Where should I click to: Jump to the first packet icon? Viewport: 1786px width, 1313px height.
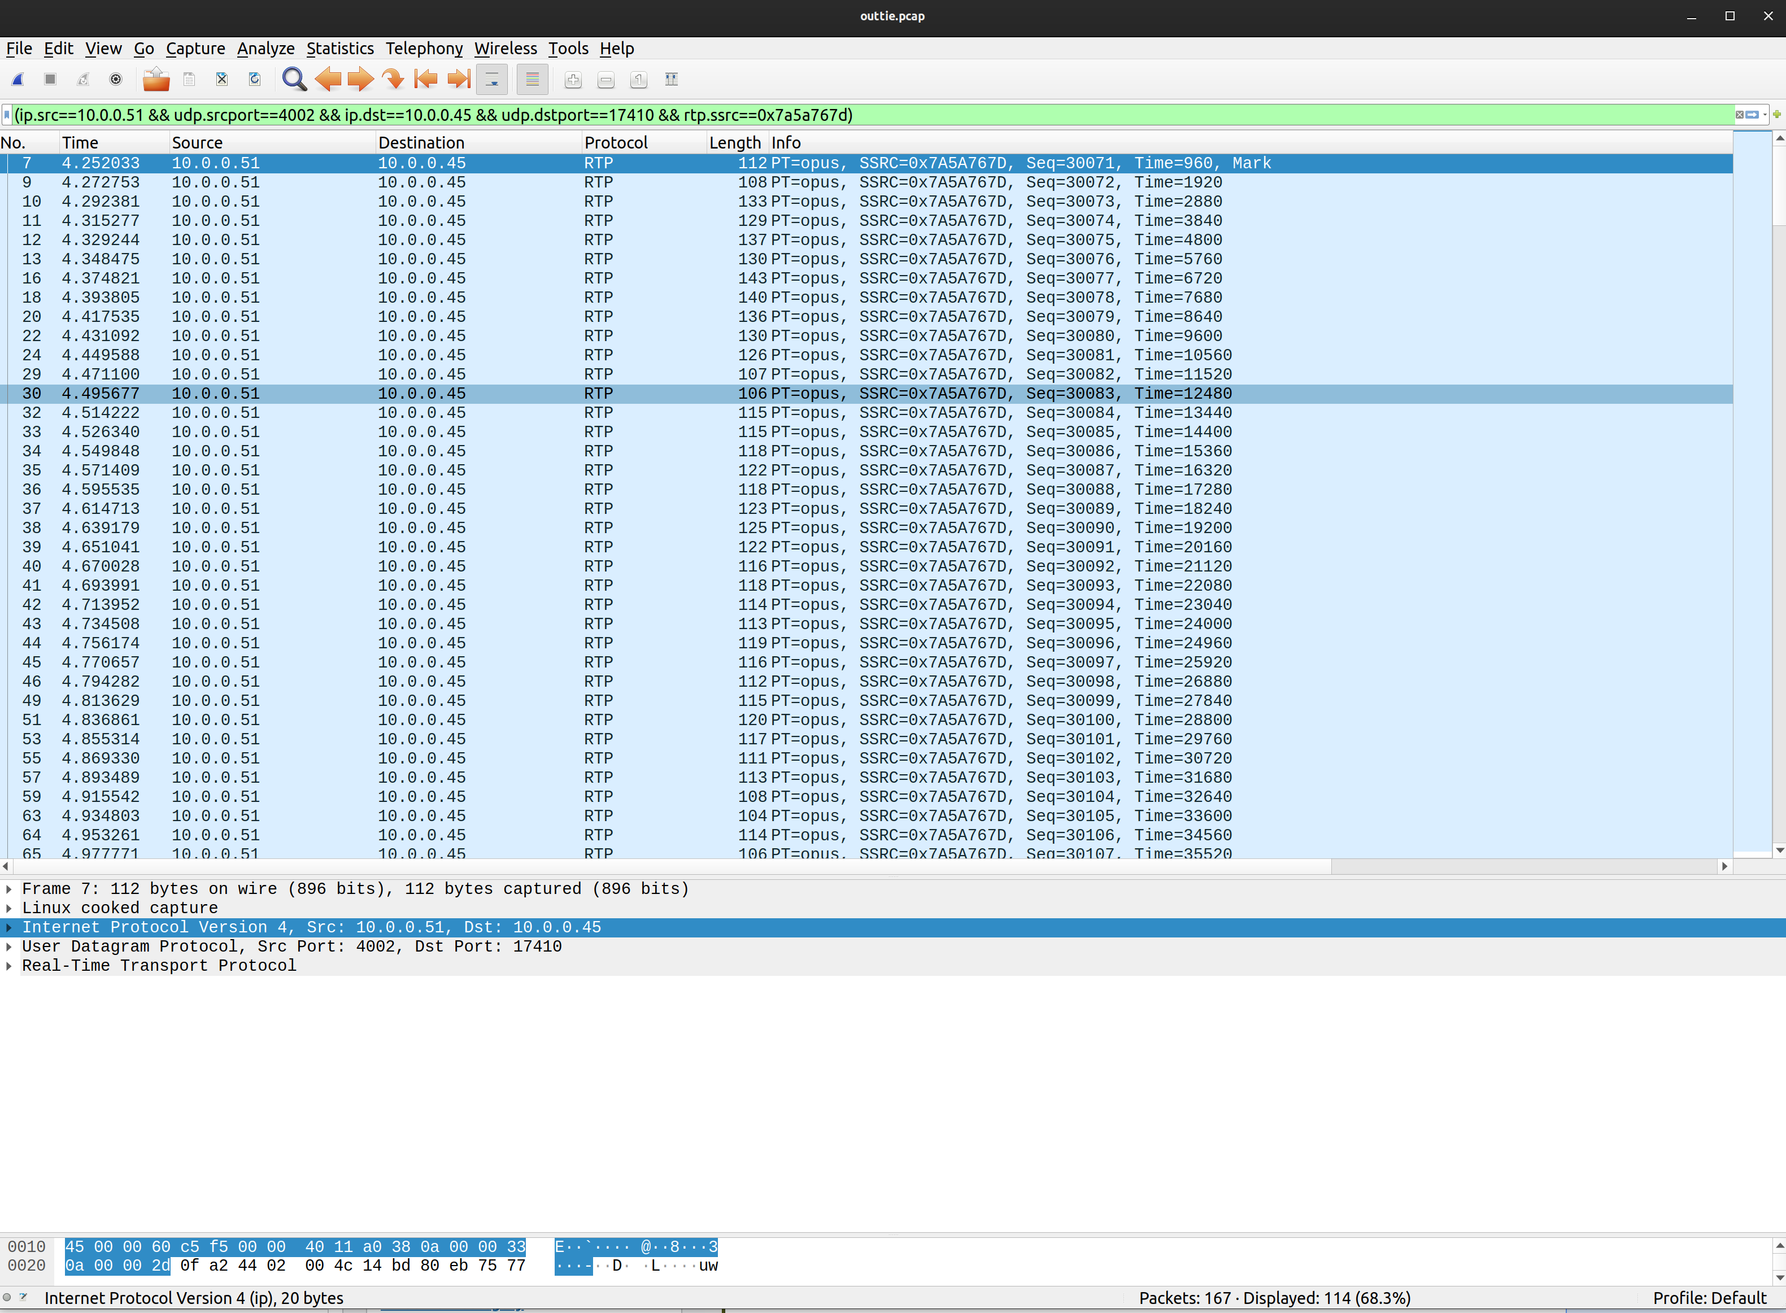coord(426,80)
